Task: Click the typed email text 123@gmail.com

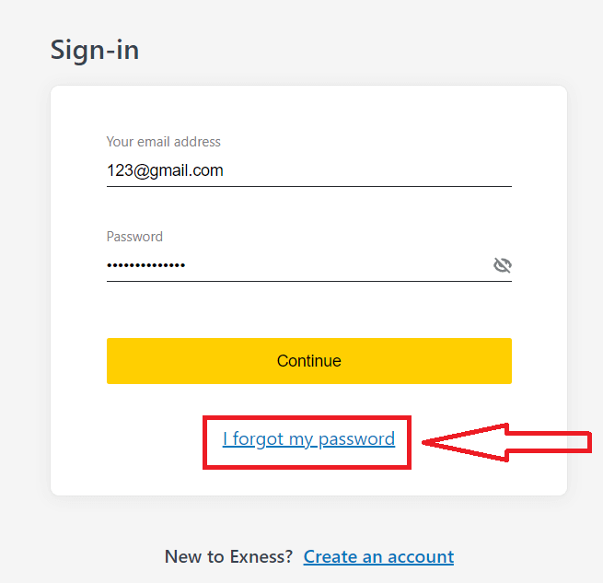Action: click(165, 170)
